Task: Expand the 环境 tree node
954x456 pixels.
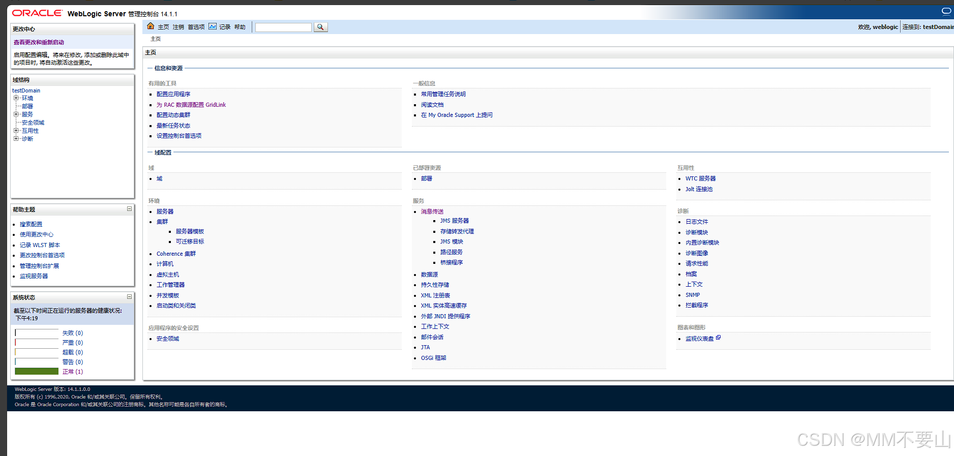Action: (16, 98)
